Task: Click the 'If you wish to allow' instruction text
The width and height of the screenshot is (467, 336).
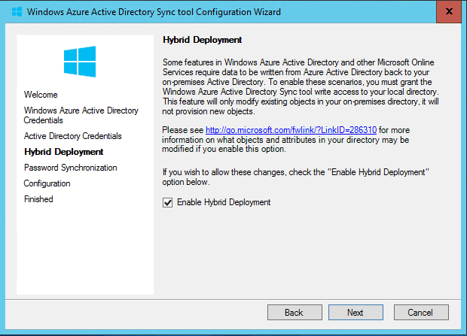Action: point(296,177)
